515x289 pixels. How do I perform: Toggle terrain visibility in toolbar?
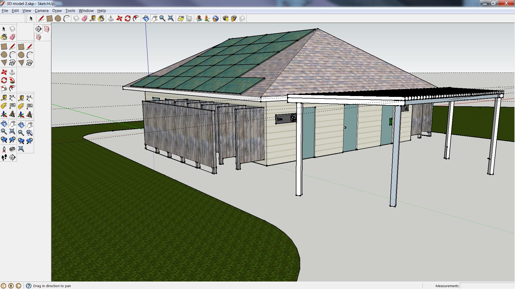click(x=189, y=18)
